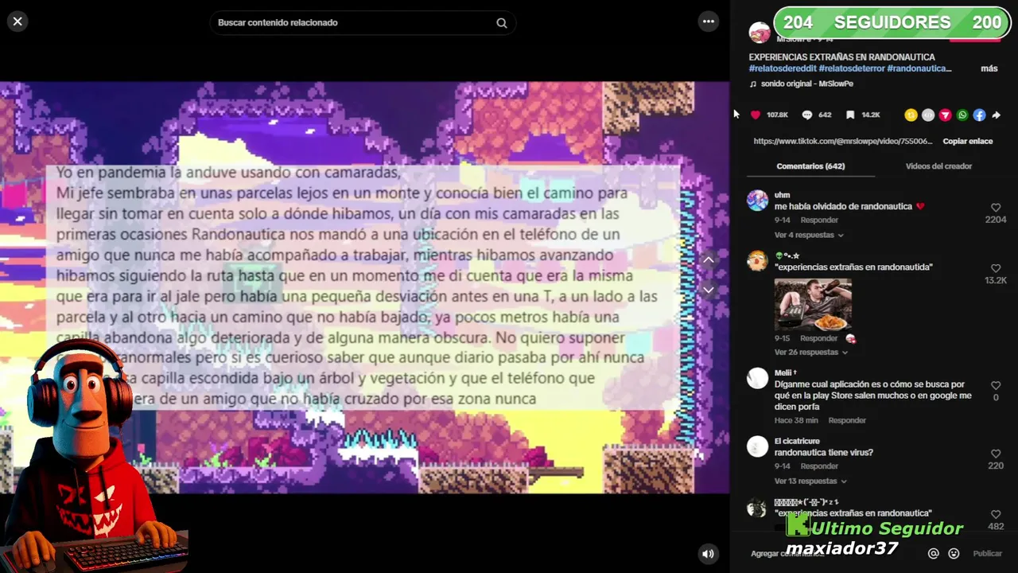The width and height of the screenshot is (1018, 573).
Task: Open username 'El cicatricure'
Action: (x=797, y=441)
